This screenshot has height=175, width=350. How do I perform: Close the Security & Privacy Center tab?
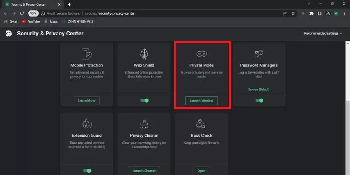coord(59,4)
